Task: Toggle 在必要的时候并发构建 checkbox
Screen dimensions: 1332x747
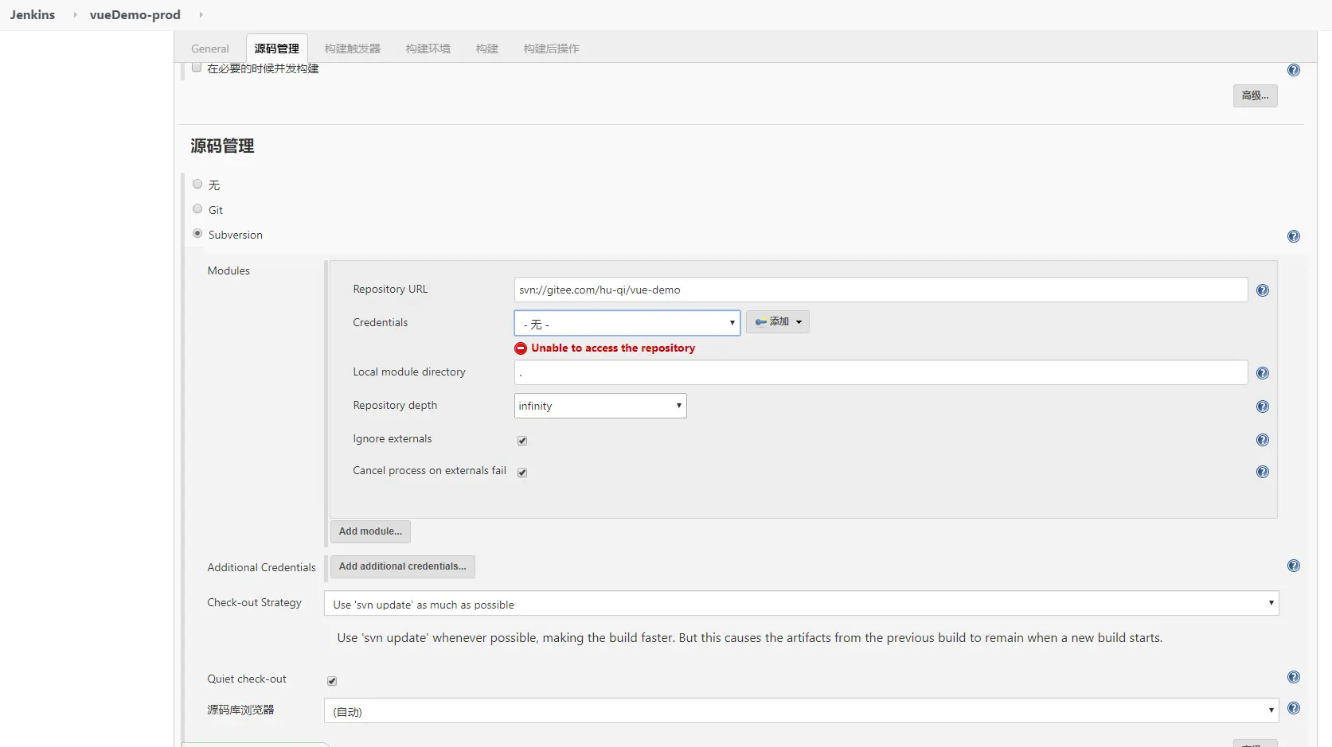Action: (197, 68)
